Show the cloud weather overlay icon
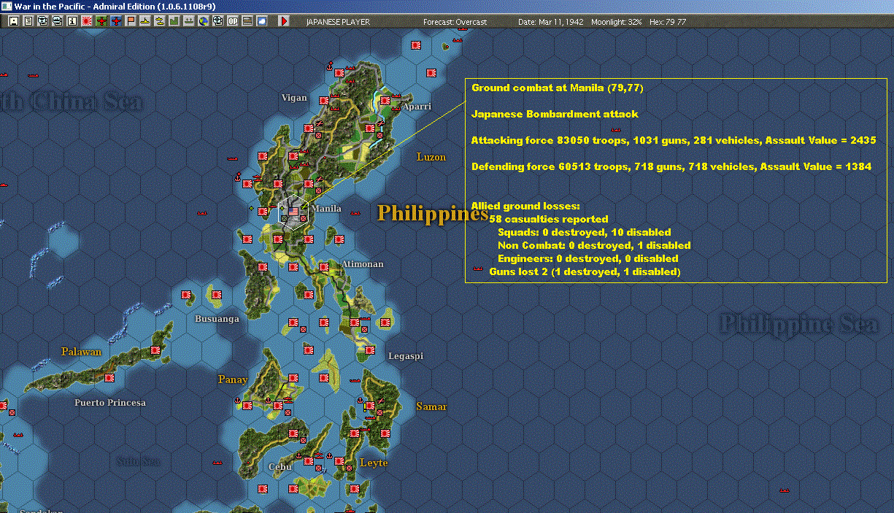The image size is (894, 513). pyautogui.click(x=262, y=21)
